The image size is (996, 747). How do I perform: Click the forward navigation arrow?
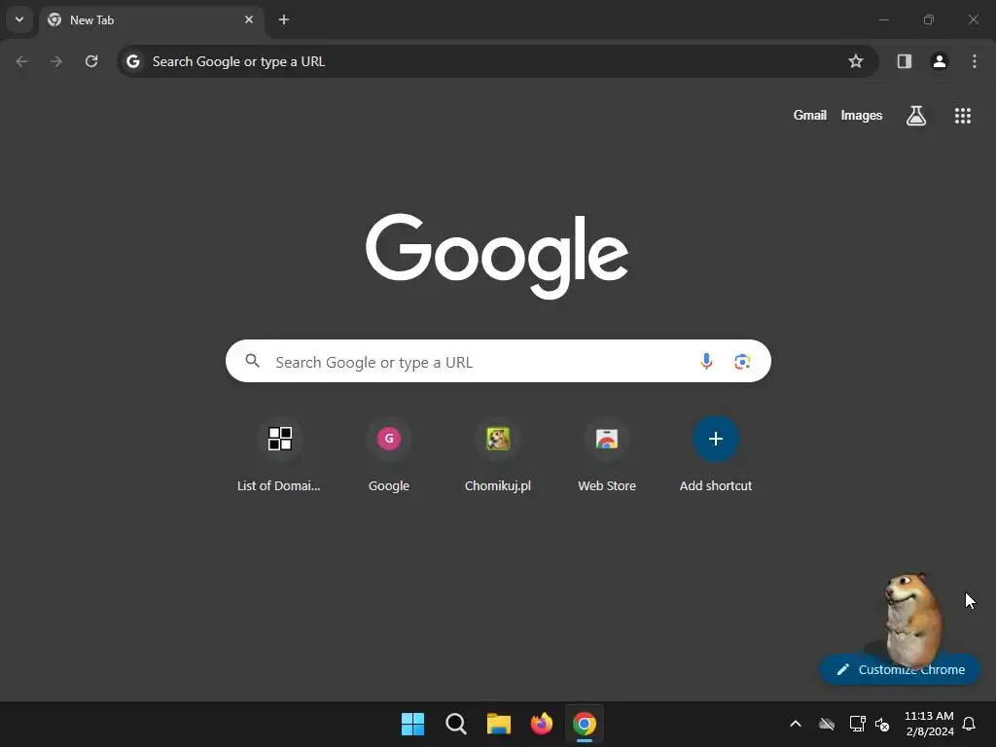pos(56,61)
